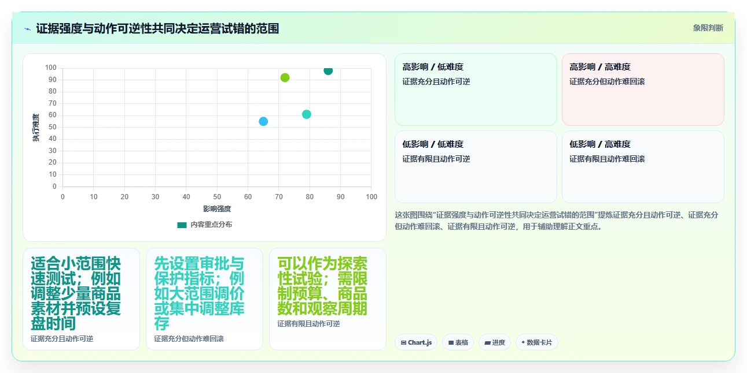This screenshot has width=747, height=373.
Task: Click the 内容重点分布 legend label
Action: pos(211,225)
